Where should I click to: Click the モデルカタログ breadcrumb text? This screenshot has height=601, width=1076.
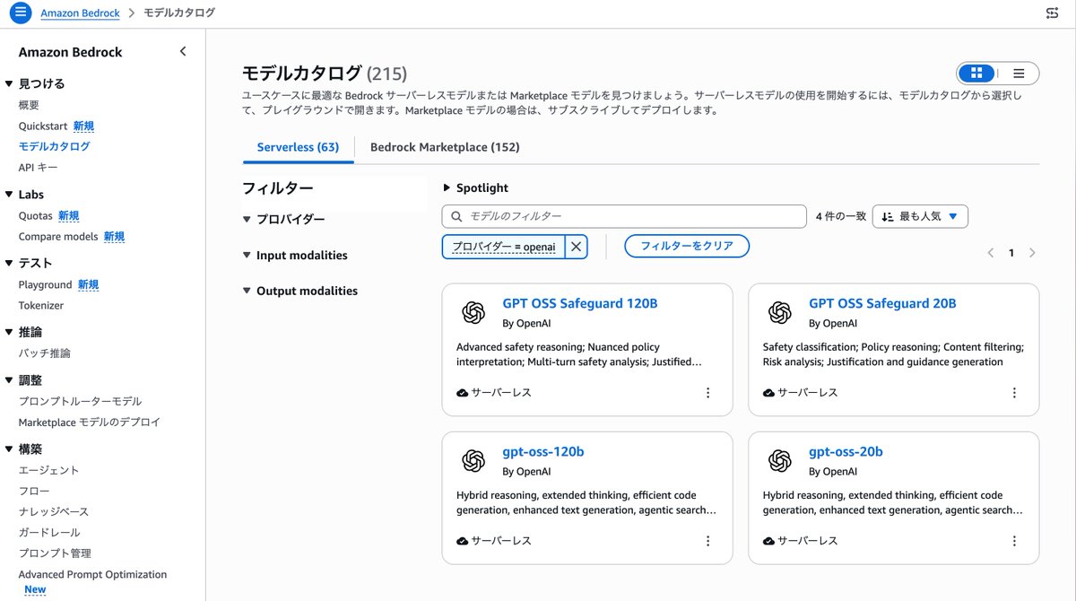(179, 13)
